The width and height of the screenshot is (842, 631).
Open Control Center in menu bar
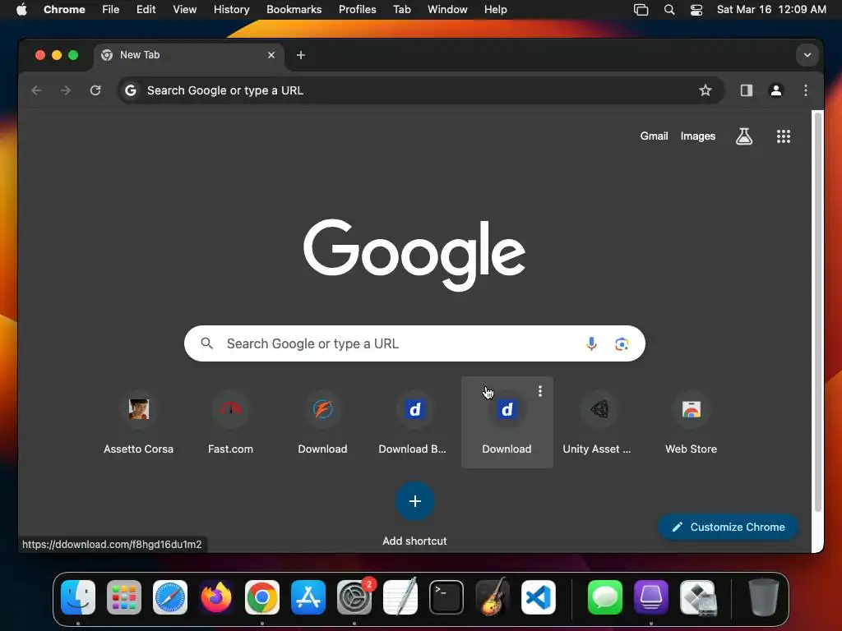(x=696, y=10)
